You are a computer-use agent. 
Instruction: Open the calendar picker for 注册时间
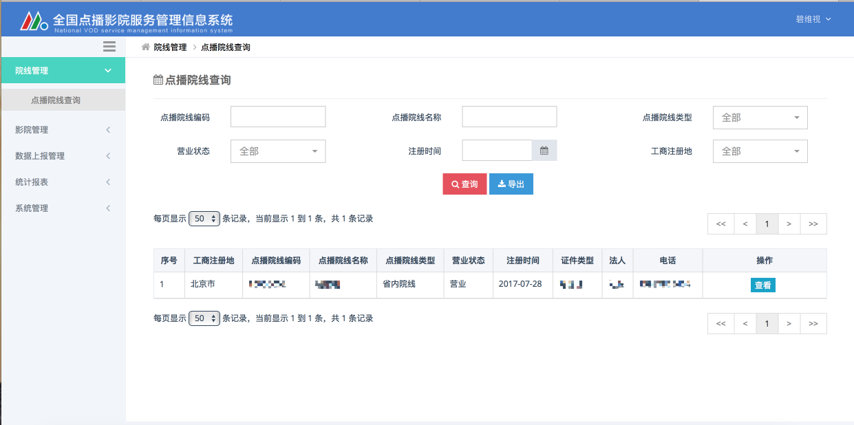click(x=544, y=150)
